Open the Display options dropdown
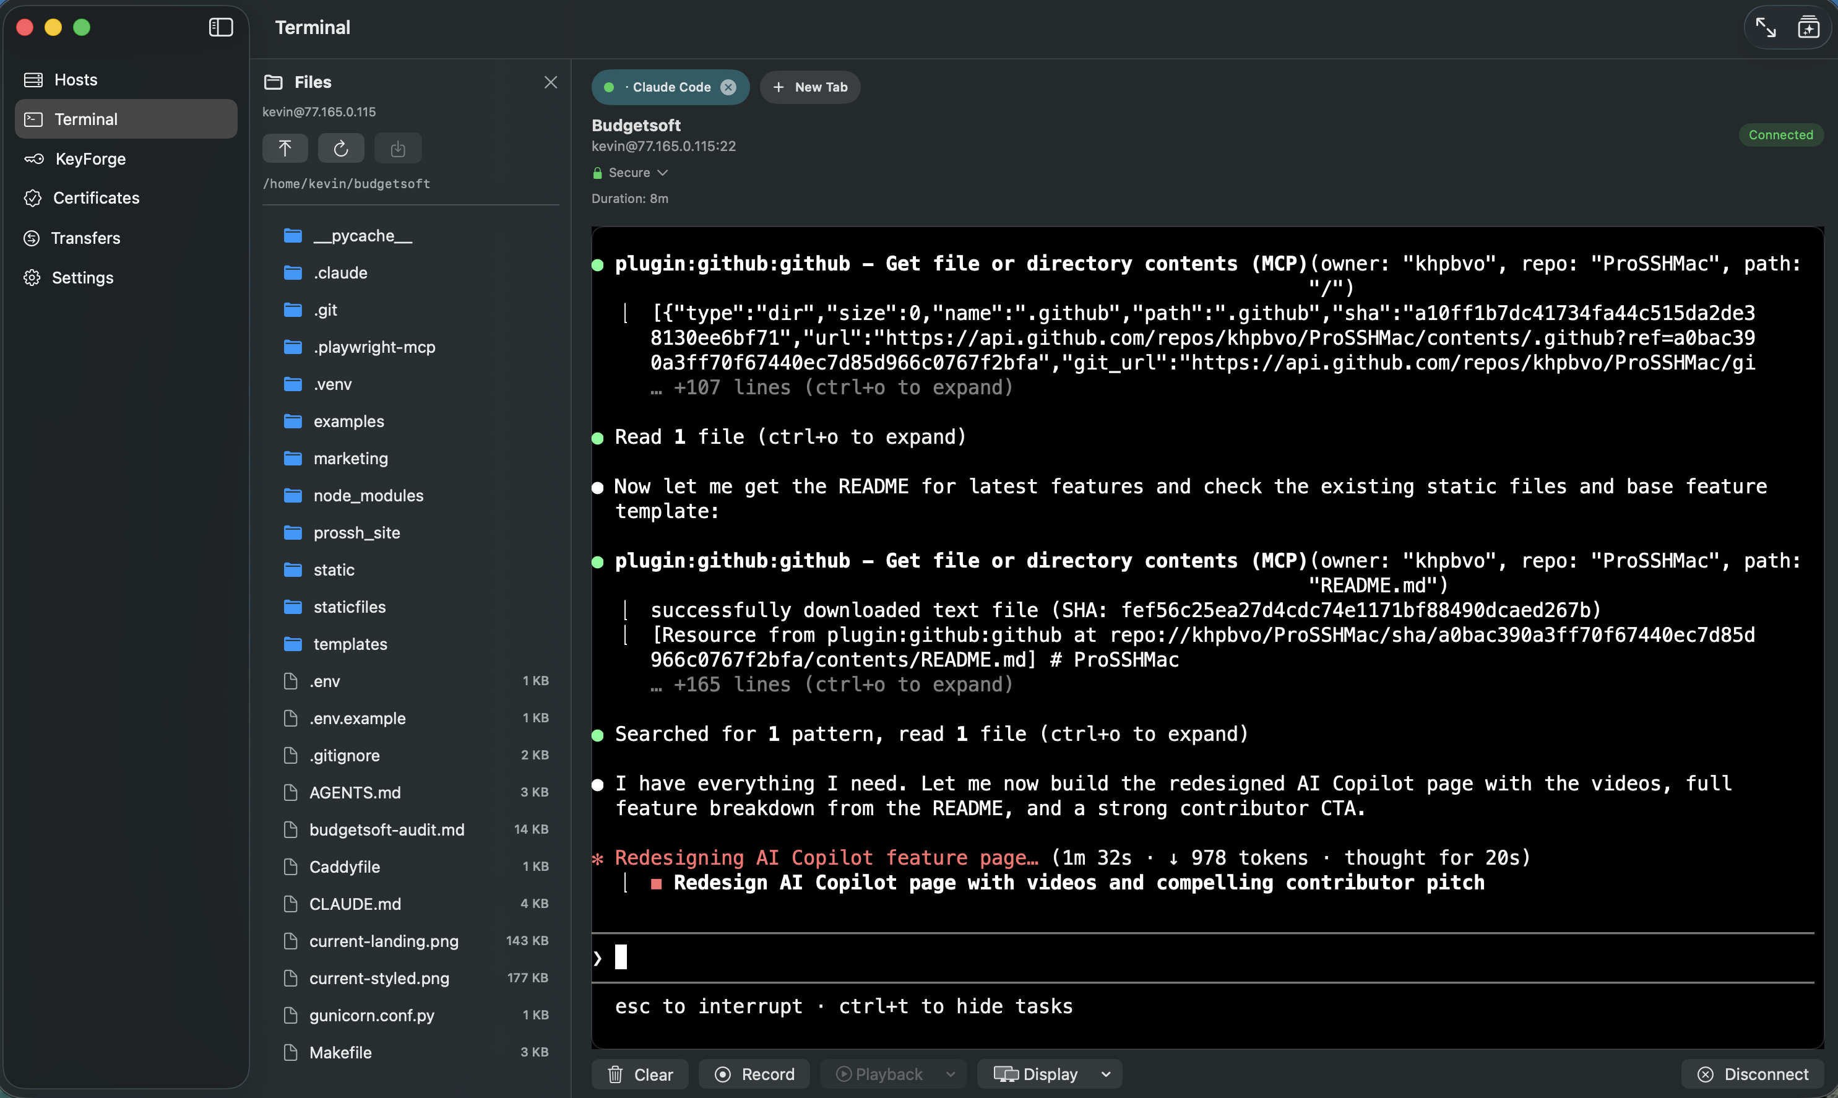The image size is (1838, 1098). (1049, 1074)
